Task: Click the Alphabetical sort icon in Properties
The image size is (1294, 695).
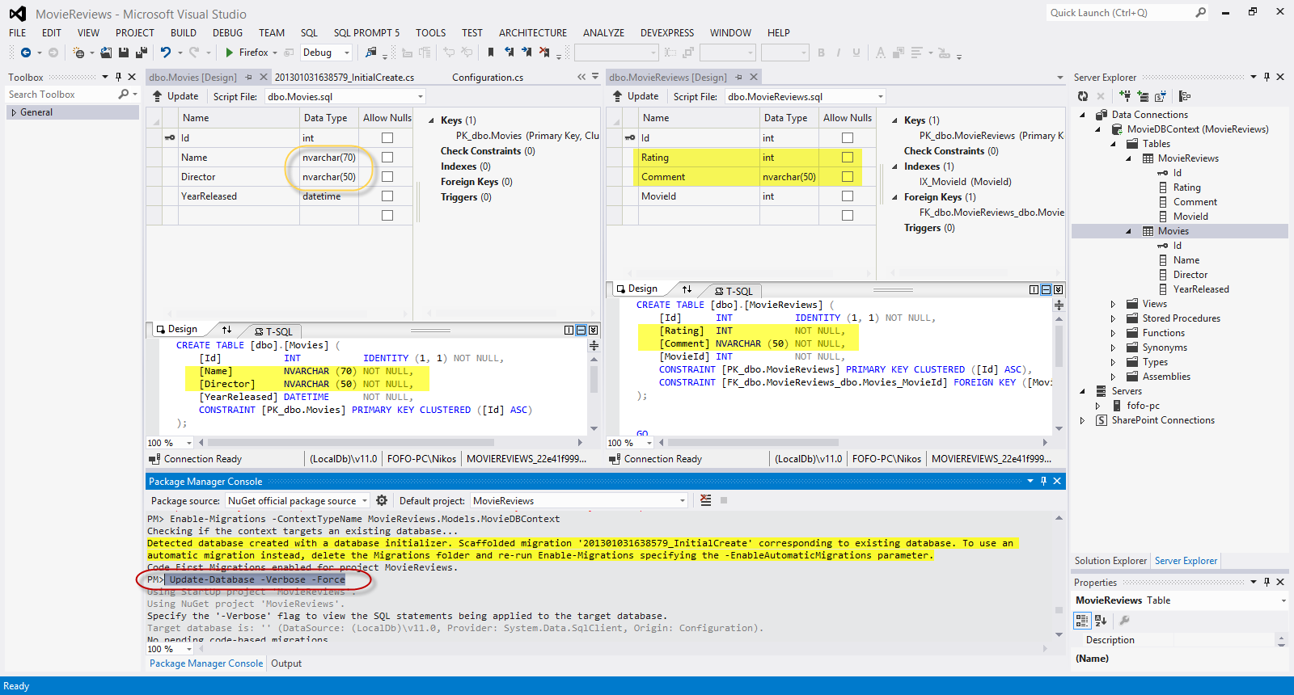Action: [x=1101, y=621]
